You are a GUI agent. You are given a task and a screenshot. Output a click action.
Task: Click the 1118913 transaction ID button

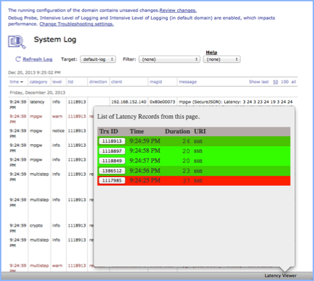pos(112,141)
